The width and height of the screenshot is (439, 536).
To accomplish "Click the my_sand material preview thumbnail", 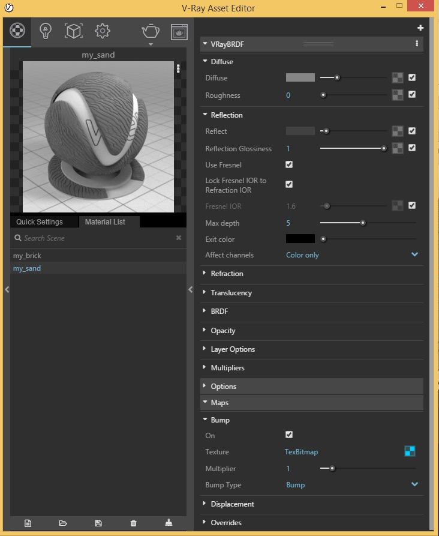I will (98, 137).
